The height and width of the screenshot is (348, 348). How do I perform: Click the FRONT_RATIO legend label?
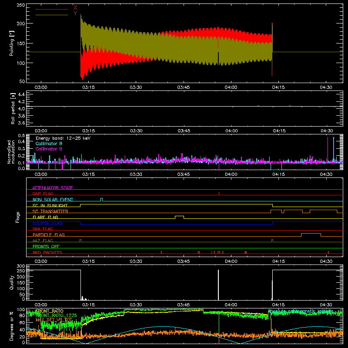click(50, 311)
